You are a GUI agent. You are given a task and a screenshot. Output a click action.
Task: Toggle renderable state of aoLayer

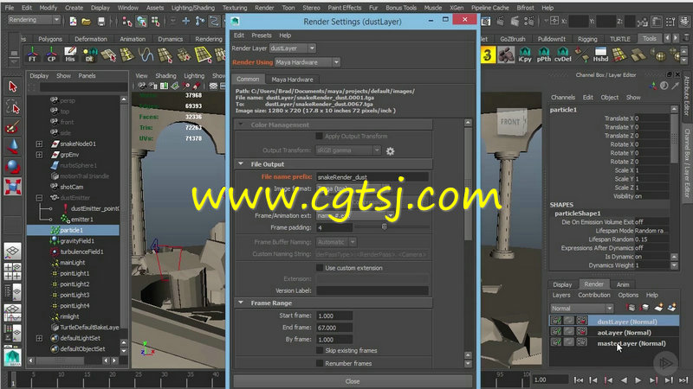[x=556, y=332]
